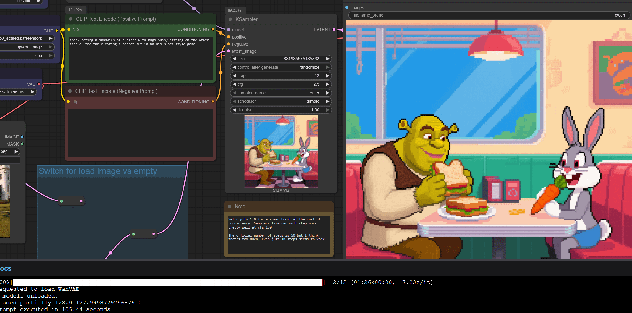The height and width of the screenshot is (313, 632).
Task: Open the sampler_name euler dropdown
Action: pyautogui.click(x=281, y=93)
